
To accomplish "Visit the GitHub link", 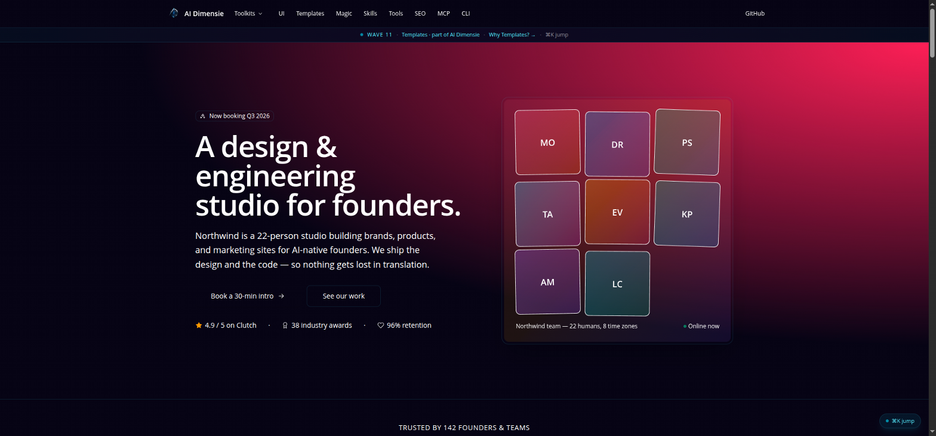I will click(x=755, y=13).
